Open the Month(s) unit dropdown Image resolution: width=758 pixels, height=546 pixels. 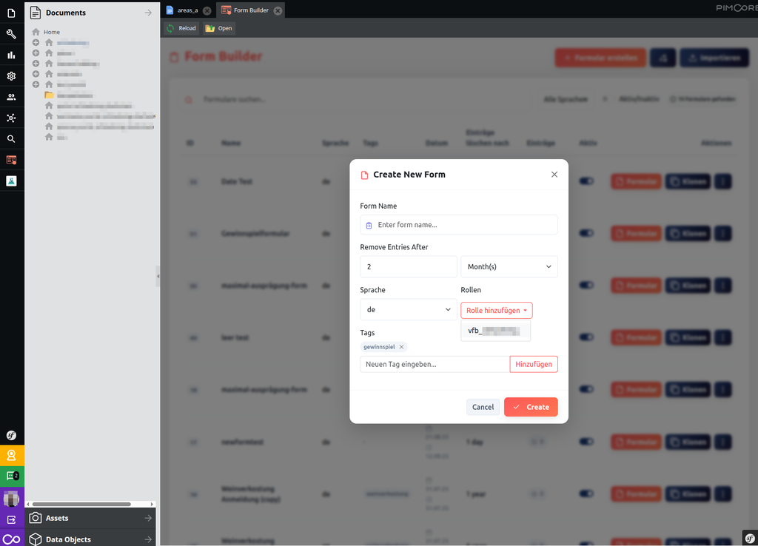[x=509, y=267]
